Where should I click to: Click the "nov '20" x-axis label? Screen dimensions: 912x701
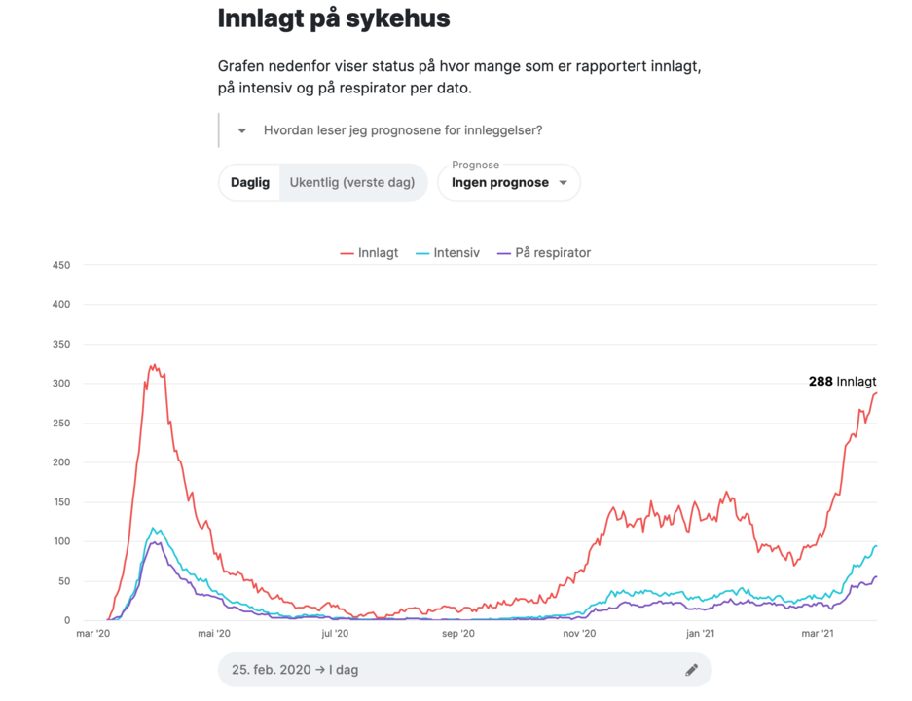click(579, 634)
